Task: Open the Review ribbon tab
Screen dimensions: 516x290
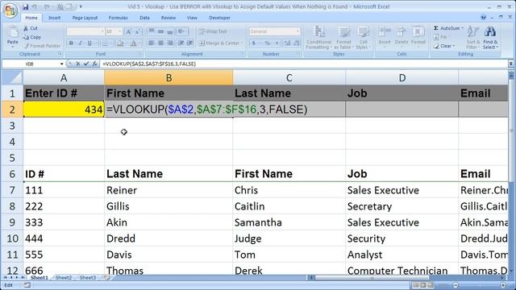Action: click(169, 18)
